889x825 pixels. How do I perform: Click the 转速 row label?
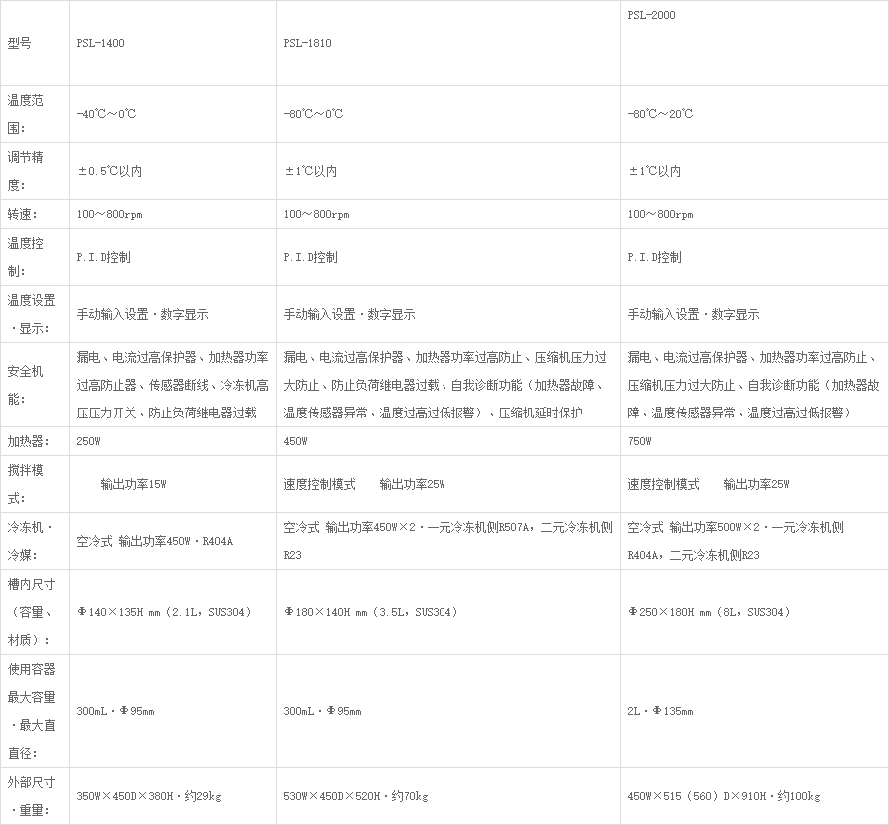(22, 214)
